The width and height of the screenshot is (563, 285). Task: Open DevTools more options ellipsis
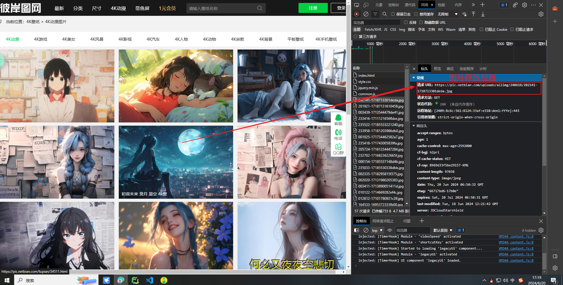click(x=533, y=5)
